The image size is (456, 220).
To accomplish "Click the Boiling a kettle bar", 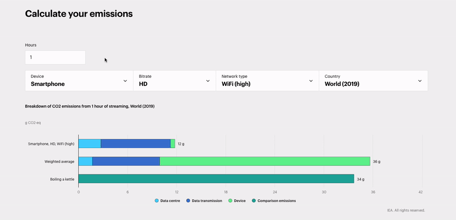I will tap(216, 179).
